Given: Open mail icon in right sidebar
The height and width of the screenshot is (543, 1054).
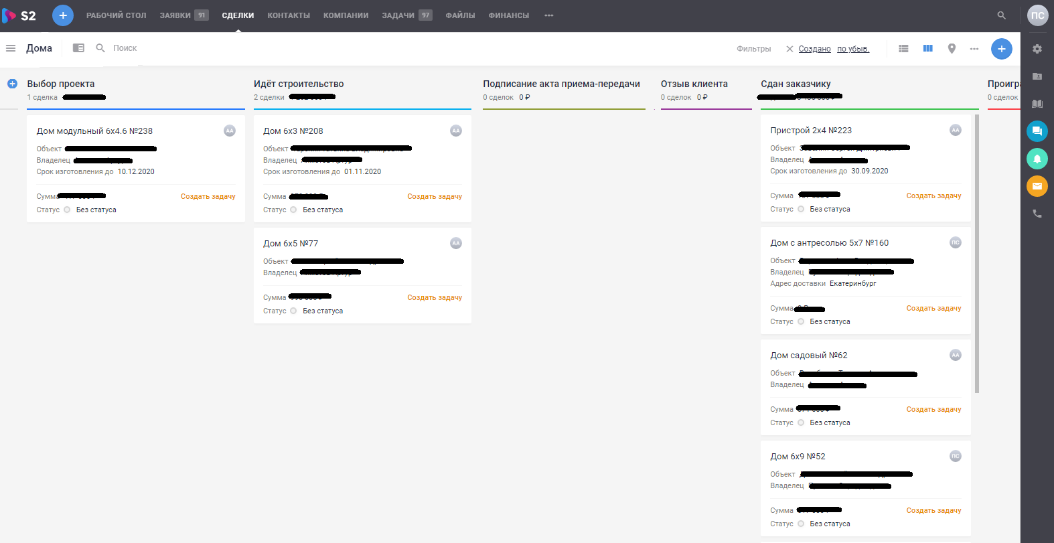Looking at the screenshot, I should click(x=1037, y=186).
